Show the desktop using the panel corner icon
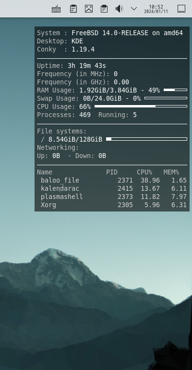 click(181, 9)
